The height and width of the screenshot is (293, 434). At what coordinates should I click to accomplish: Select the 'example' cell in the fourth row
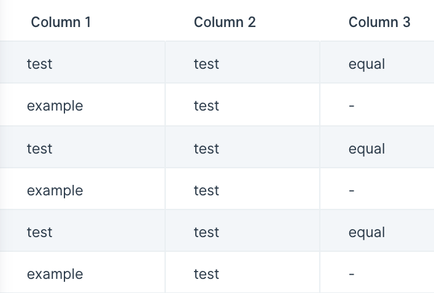tap(82, 189)
